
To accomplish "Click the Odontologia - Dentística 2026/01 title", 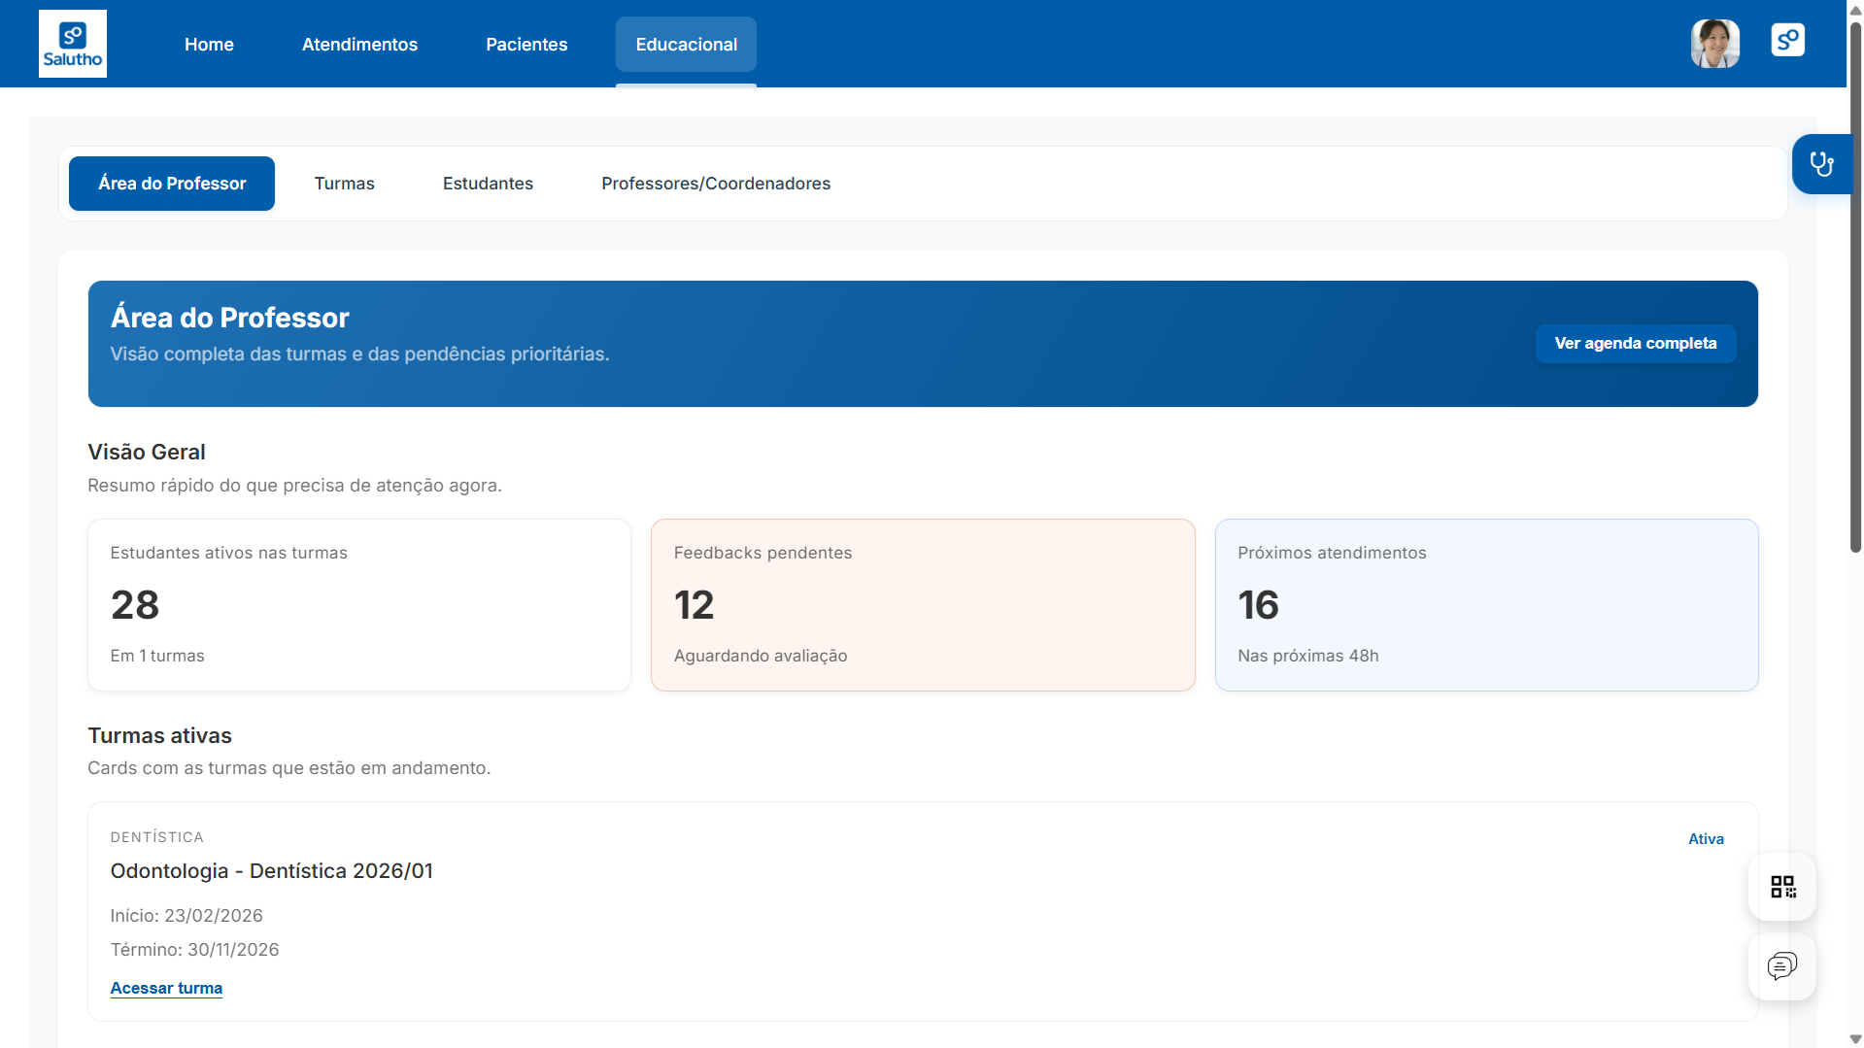I will pyautogui.click(x=272, y=871).
